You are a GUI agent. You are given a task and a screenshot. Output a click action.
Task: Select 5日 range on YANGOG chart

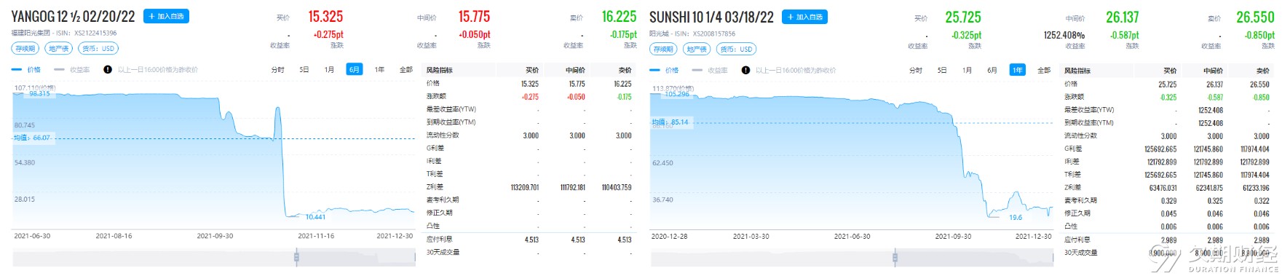pyautogui.click(x=304, y=70)
